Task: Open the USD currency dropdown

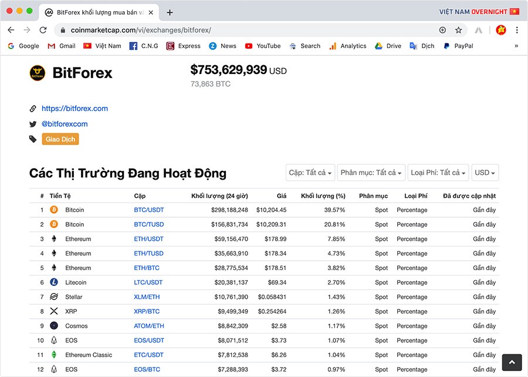Action: [485, 173]
